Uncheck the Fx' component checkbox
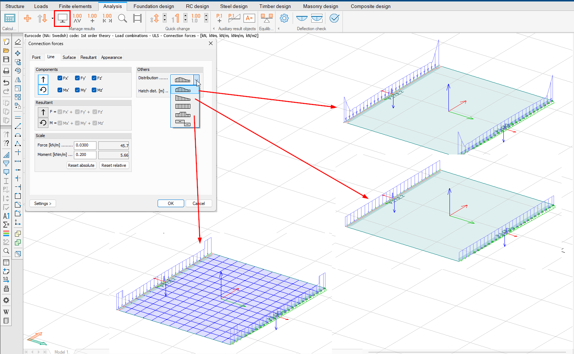This screenshot has width=574, height=354. click(60, 78)
